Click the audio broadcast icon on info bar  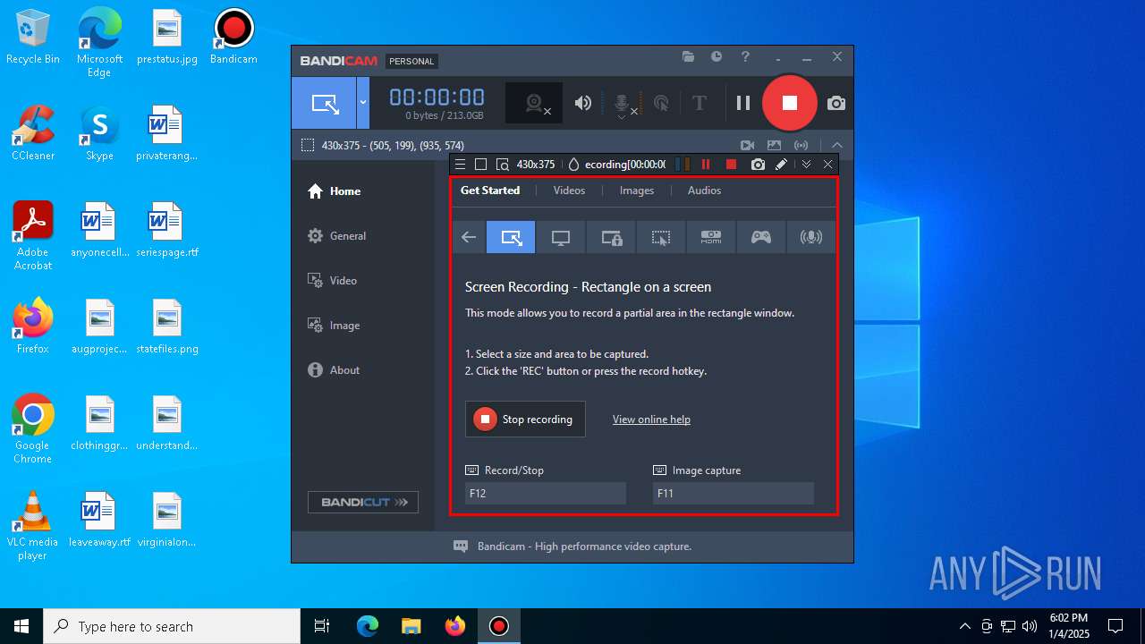(801, 145)
